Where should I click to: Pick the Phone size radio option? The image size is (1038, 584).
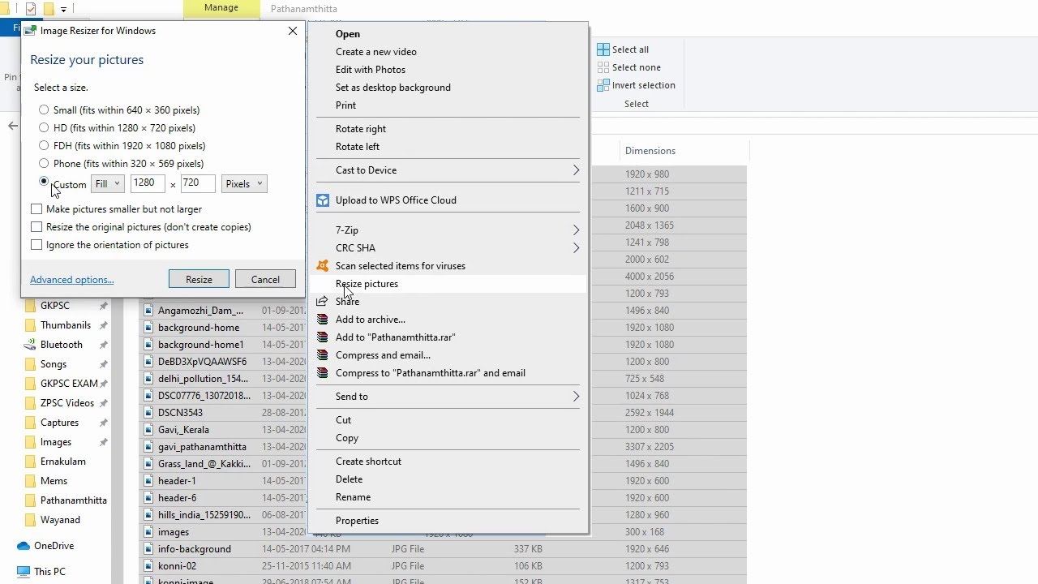(x=44, y=163)
